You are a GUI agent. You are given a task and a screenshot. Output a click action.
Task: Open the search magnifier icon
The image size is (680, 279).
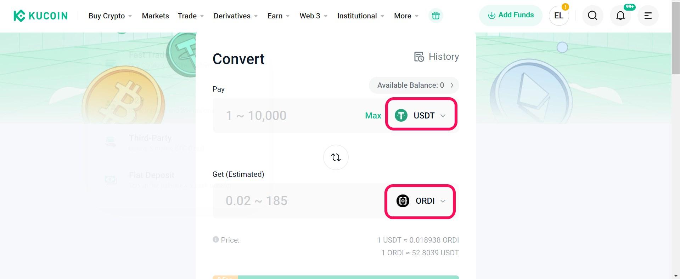[x=592, y=16]
